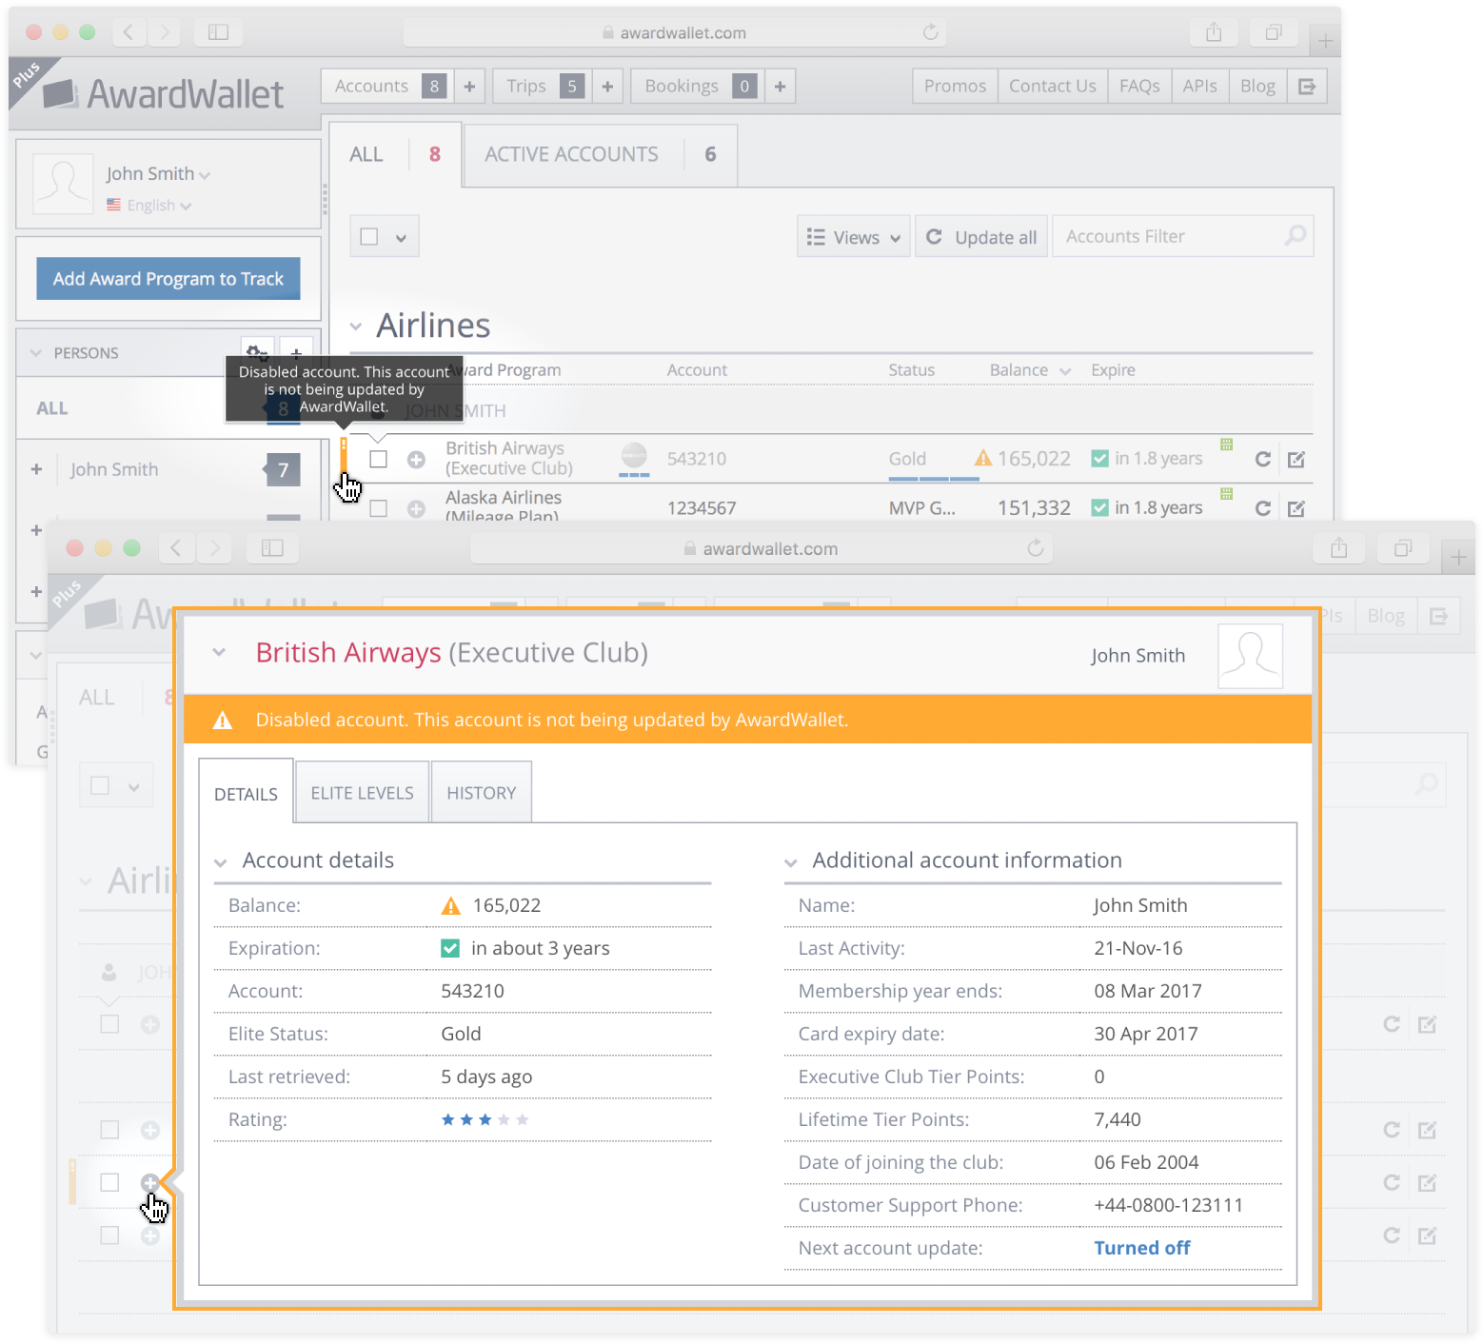Open the ELITE LEVELS tab
Screen dimensions: 1484x1344
tap(363, 792)
